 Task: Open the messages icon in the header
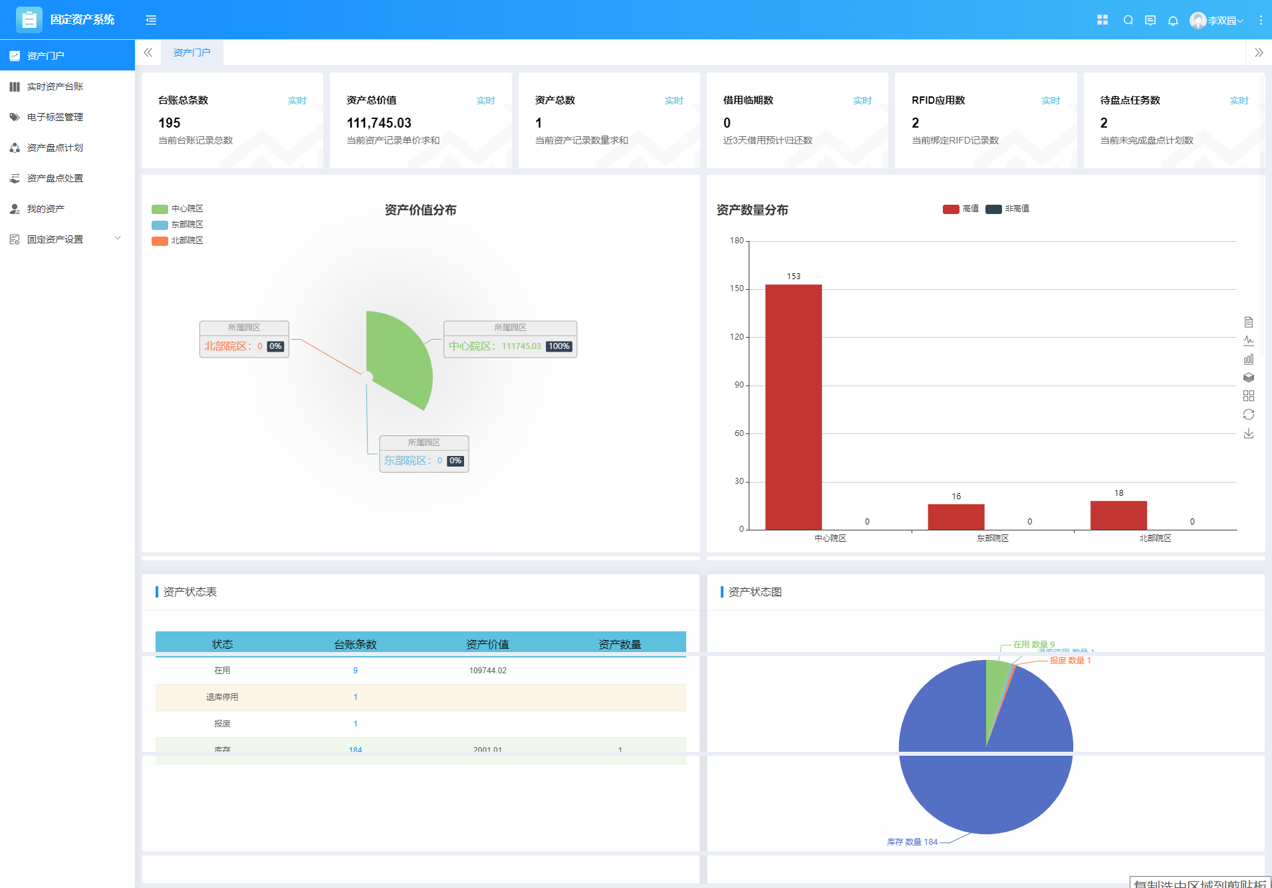tap(1150, 20)
